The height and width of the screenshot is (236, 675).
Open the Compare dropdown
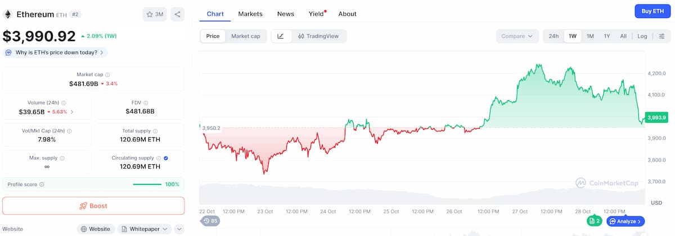(x=517, y=36)
